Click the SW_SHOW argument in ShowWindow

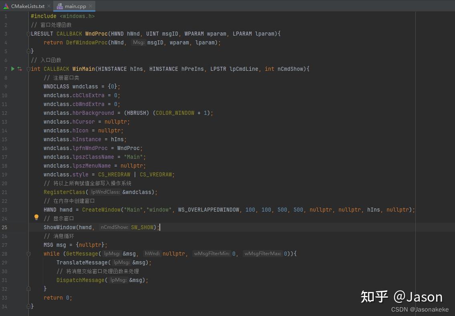point(142,227)
